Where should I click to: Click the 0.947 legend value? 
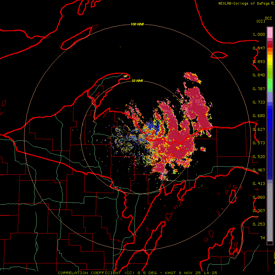[x=259, y=48]
